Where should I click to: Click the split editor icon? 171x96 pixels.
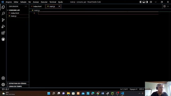165,6
